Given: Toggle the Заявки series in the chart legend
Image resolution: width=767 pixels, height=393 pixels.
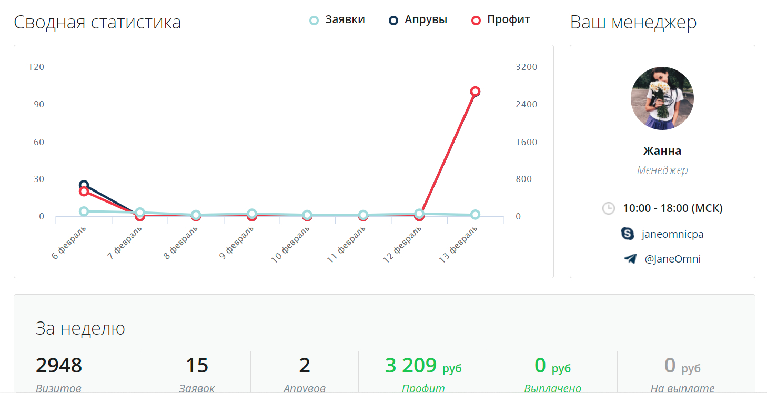Looking at the screenshot, I should click(x=337, y=20).
